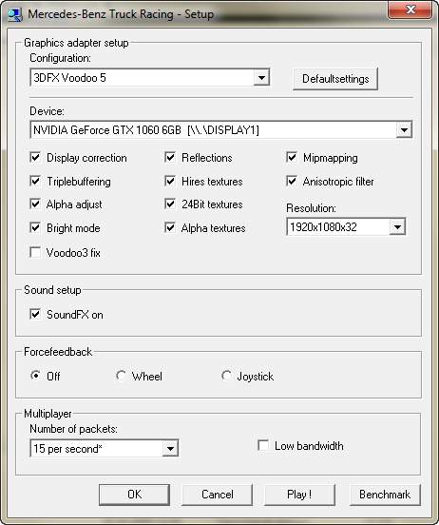Click the setup app icon in title bar
Viewport: 439px width, 525px height.
point(15,14)
